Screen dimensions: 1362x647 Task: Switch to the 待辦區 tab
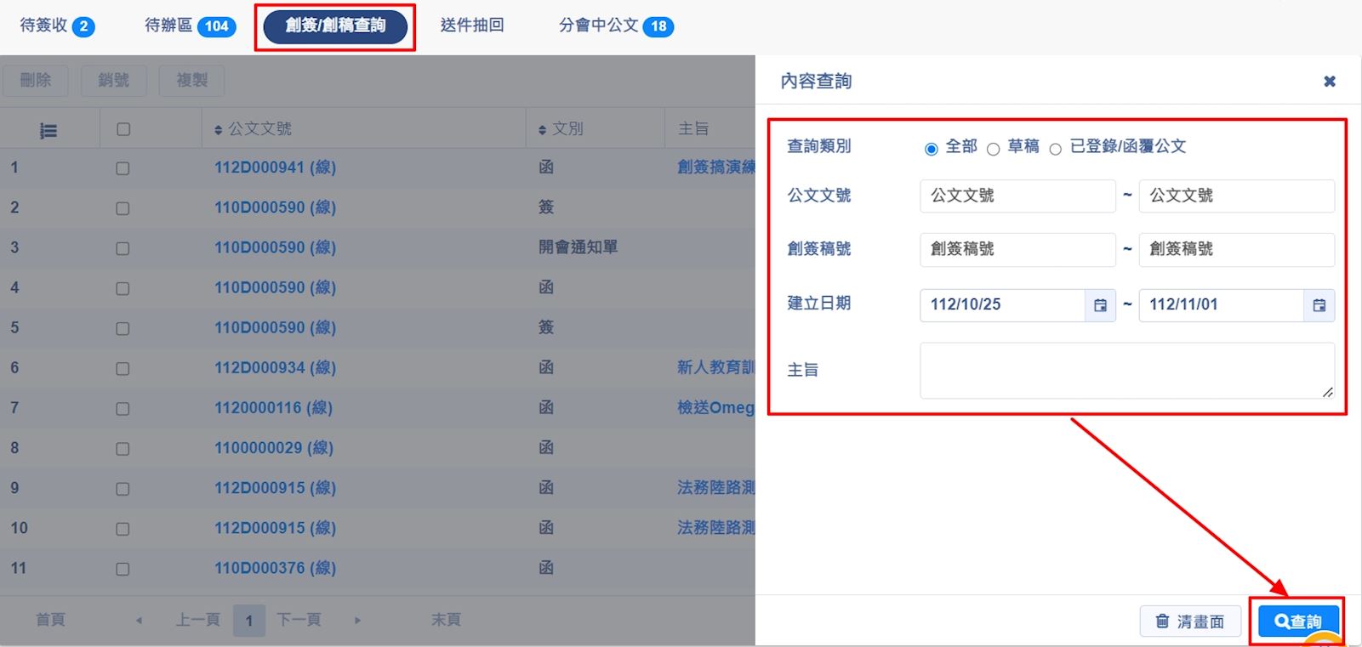(189, 26)
